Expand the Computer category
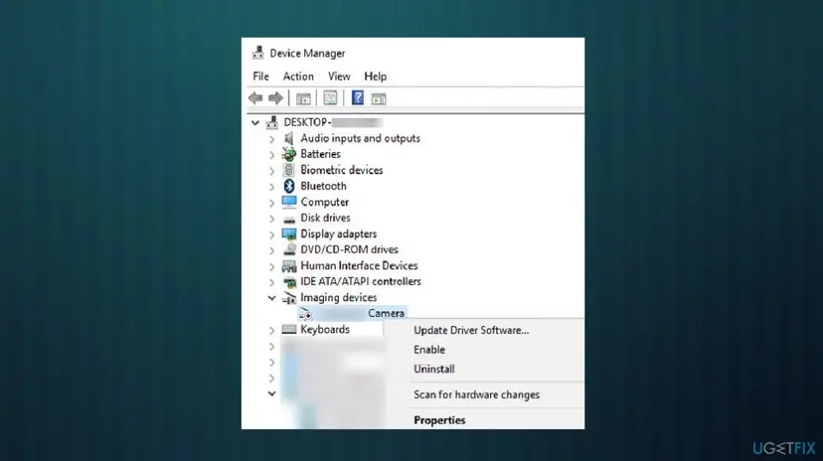823x461 pixels. point(271,203)
